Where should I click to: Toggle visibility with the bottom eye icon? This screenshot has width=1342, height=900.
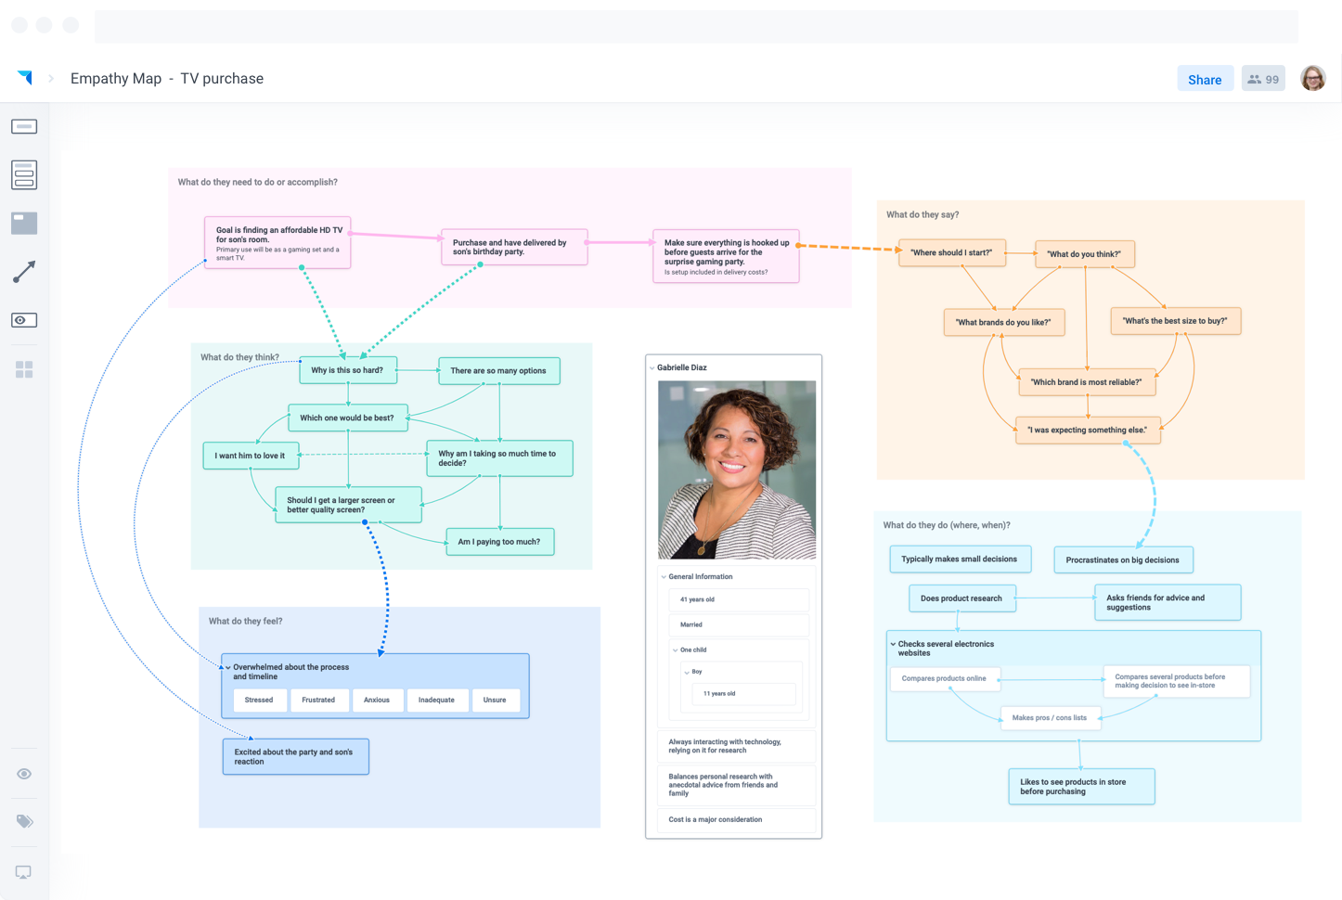click(24, 773)
